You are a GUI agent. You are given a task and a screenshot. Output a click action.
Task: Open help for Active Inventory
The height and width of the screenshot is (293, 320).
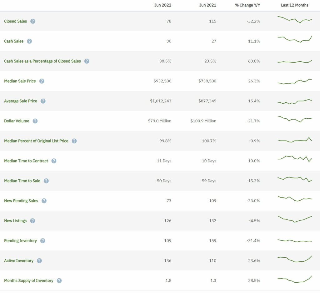click(x=39, y=260)
